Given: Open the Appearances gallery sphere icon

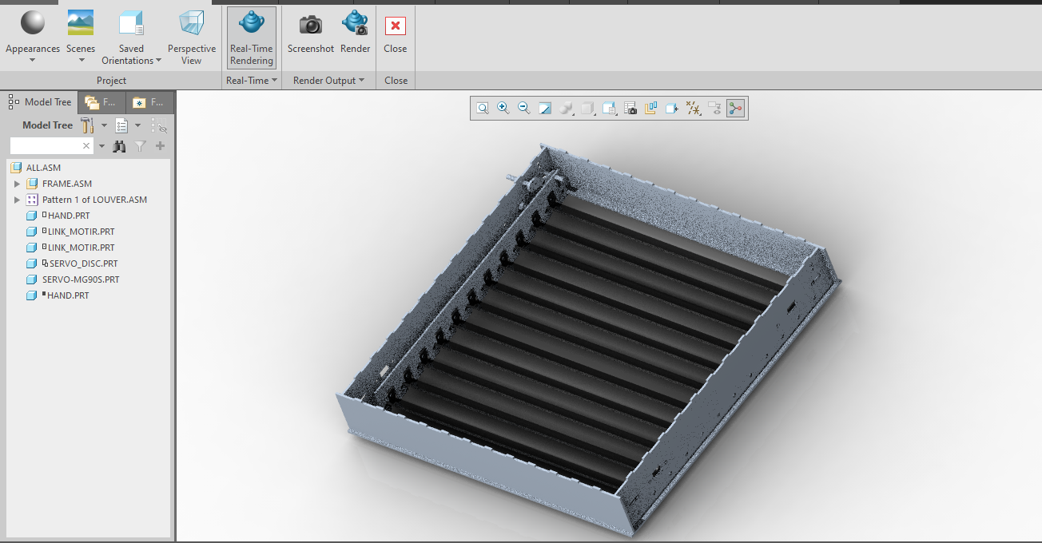Looking at the screenshot, I should (x=33, y=23).
